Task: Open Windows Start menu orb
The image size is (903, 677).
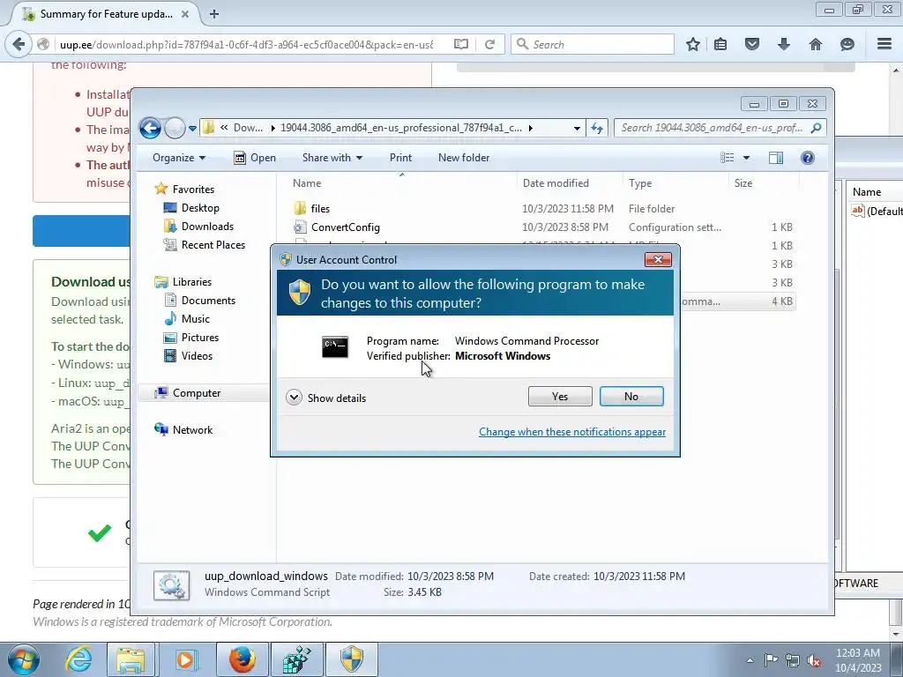Action: 24,659
